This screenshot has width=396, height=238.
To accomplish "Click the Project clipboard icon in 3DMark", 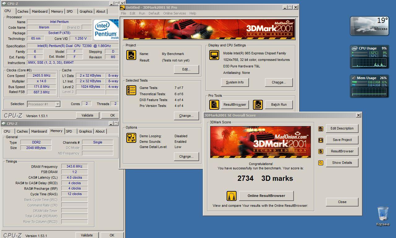I will tap(131, 55).
